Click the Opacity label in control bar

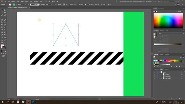pyautogui.click(x=43, y=5)
